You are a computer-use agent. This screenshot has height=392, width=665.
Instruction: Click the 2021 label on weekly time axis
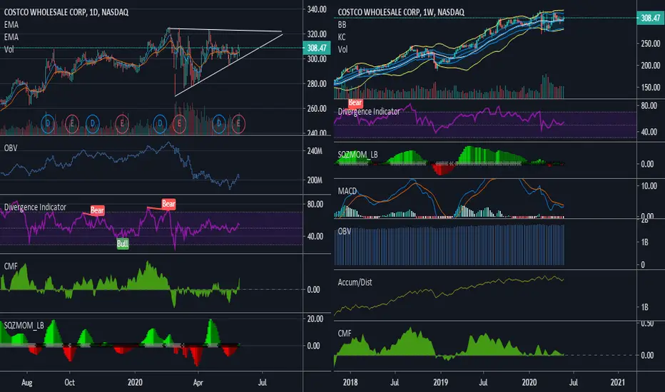[x=617, y=382]
